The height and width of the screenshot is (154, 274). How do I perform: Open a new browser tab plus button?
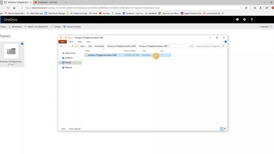pyautogui.click(x=66, y=3)
